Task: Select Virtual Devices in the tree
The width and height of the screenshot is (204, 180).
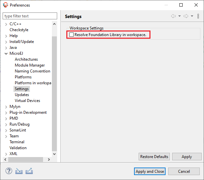Action: pos(27,101)
